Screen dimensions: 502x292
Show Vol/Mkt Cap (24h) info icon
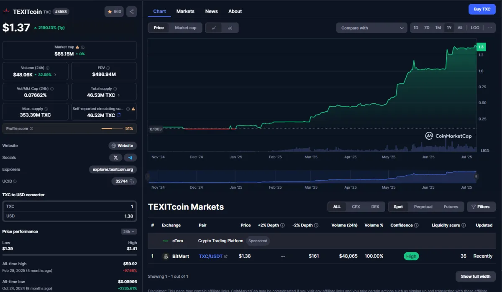tap(52, 89)
